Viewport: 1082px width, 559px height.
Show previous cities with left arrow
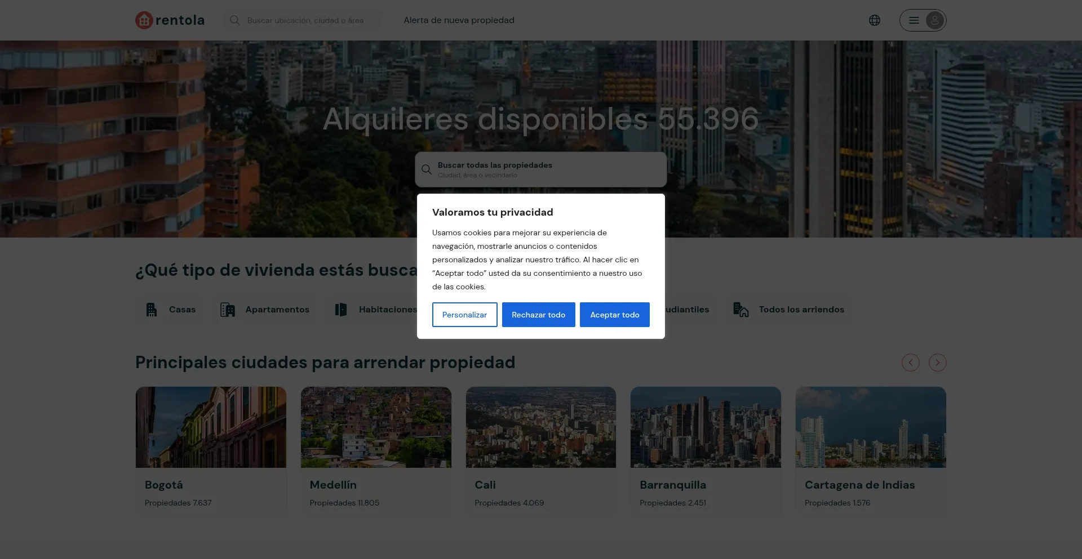[x=910, y=363]
